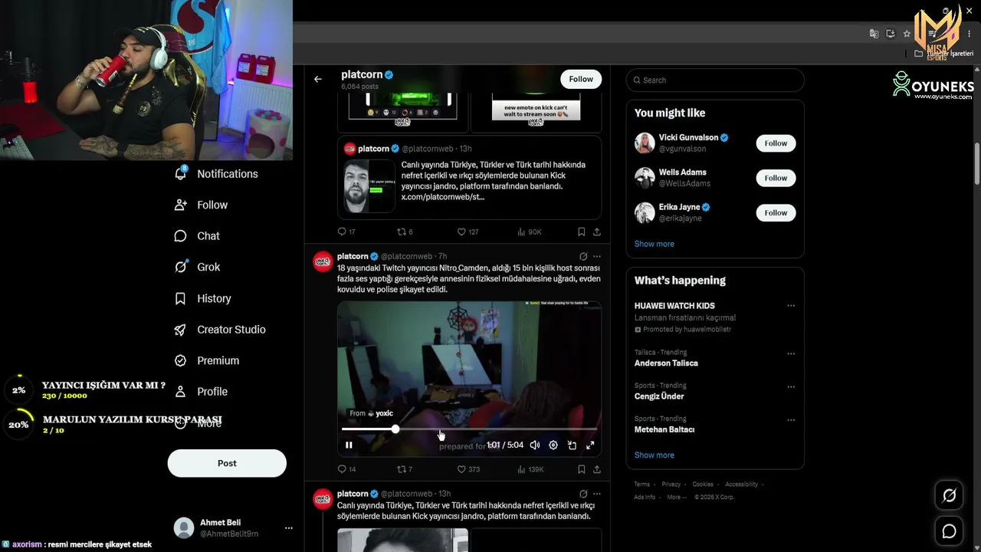981x552 pixels.
Task: Open more menu on the 7h post
Action: tap(597, 256)
